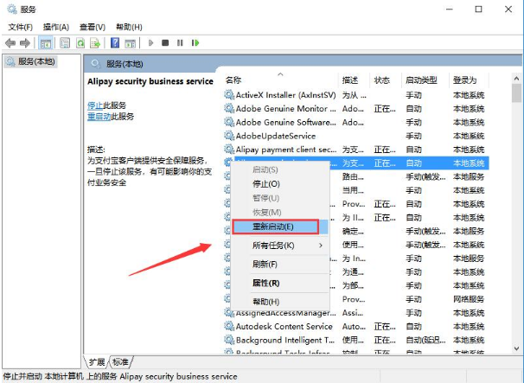Open the 查看(V) menu
This screenshot has height=383, width=524.
click(93, 27)
